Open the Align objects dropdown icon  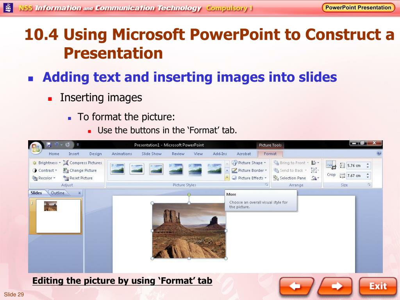point(315,163)
